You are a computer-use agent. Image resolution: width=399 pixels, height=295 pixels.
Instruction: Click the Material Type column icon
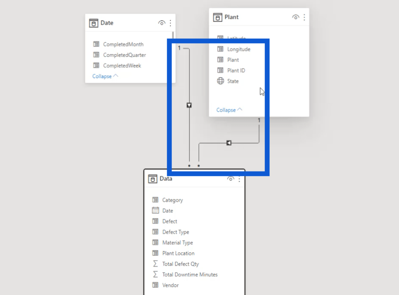[x=155, y=242]
